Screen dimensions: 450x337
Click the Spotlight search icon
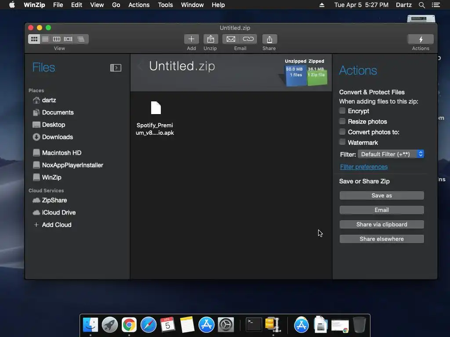(421, 5)
